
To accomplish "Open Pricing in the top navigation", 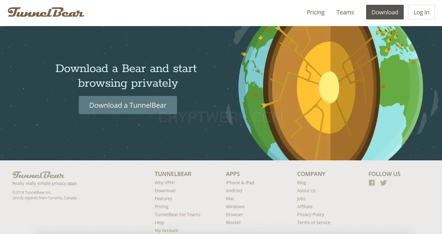I will tap(316, 12).
